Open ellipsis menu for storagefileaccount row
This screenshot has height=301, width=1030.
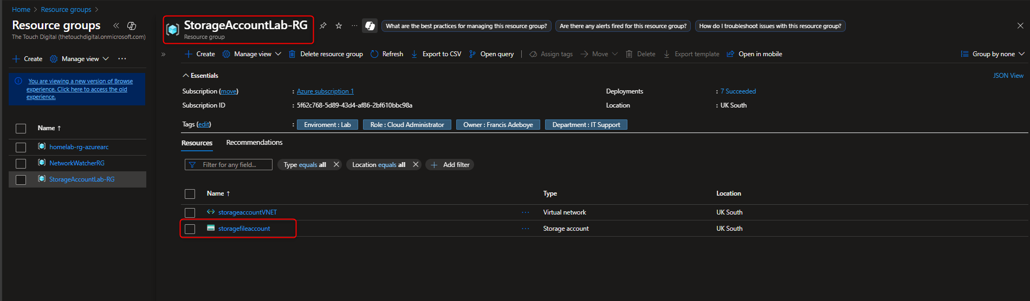point(525,229)
